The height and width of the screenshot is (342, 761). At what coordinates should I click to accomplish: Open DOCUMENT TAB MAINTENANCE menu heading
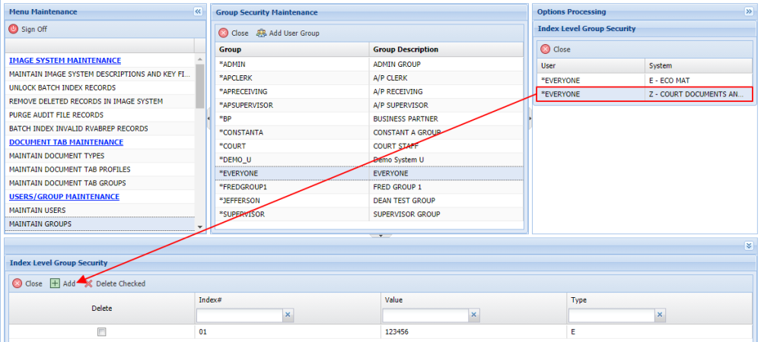pyautogui.click(x=66, y=142)
